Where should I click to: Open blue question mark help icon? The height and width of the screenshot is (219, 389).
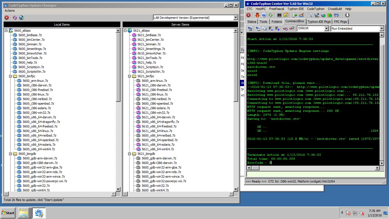coord(264,15)
